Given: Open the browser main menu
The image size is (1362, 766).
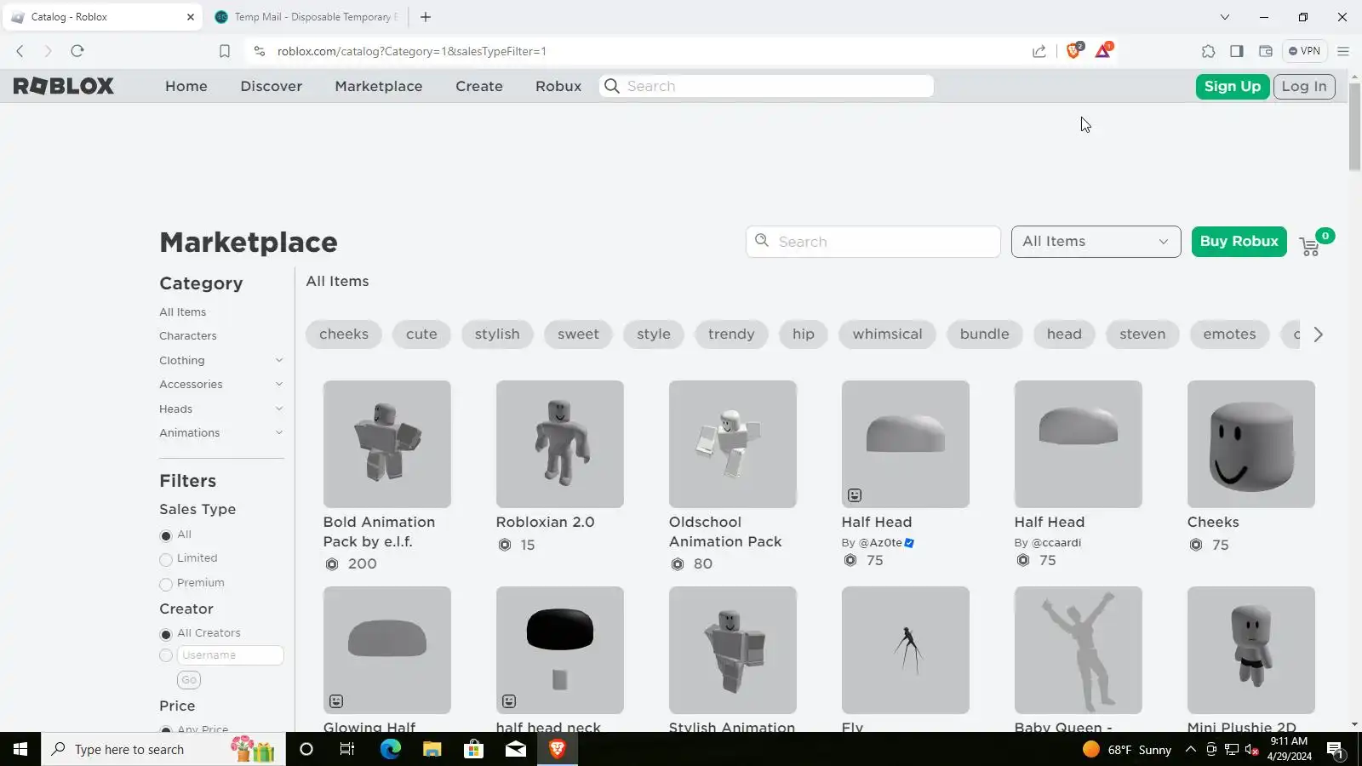Looking at the screenshot, I should (1343, 51).
